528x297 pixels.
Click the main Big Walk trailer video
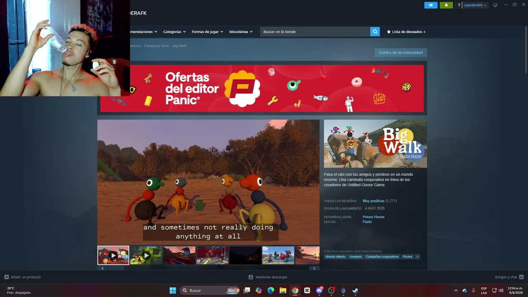pyautogui.click(x=208, y=182)
